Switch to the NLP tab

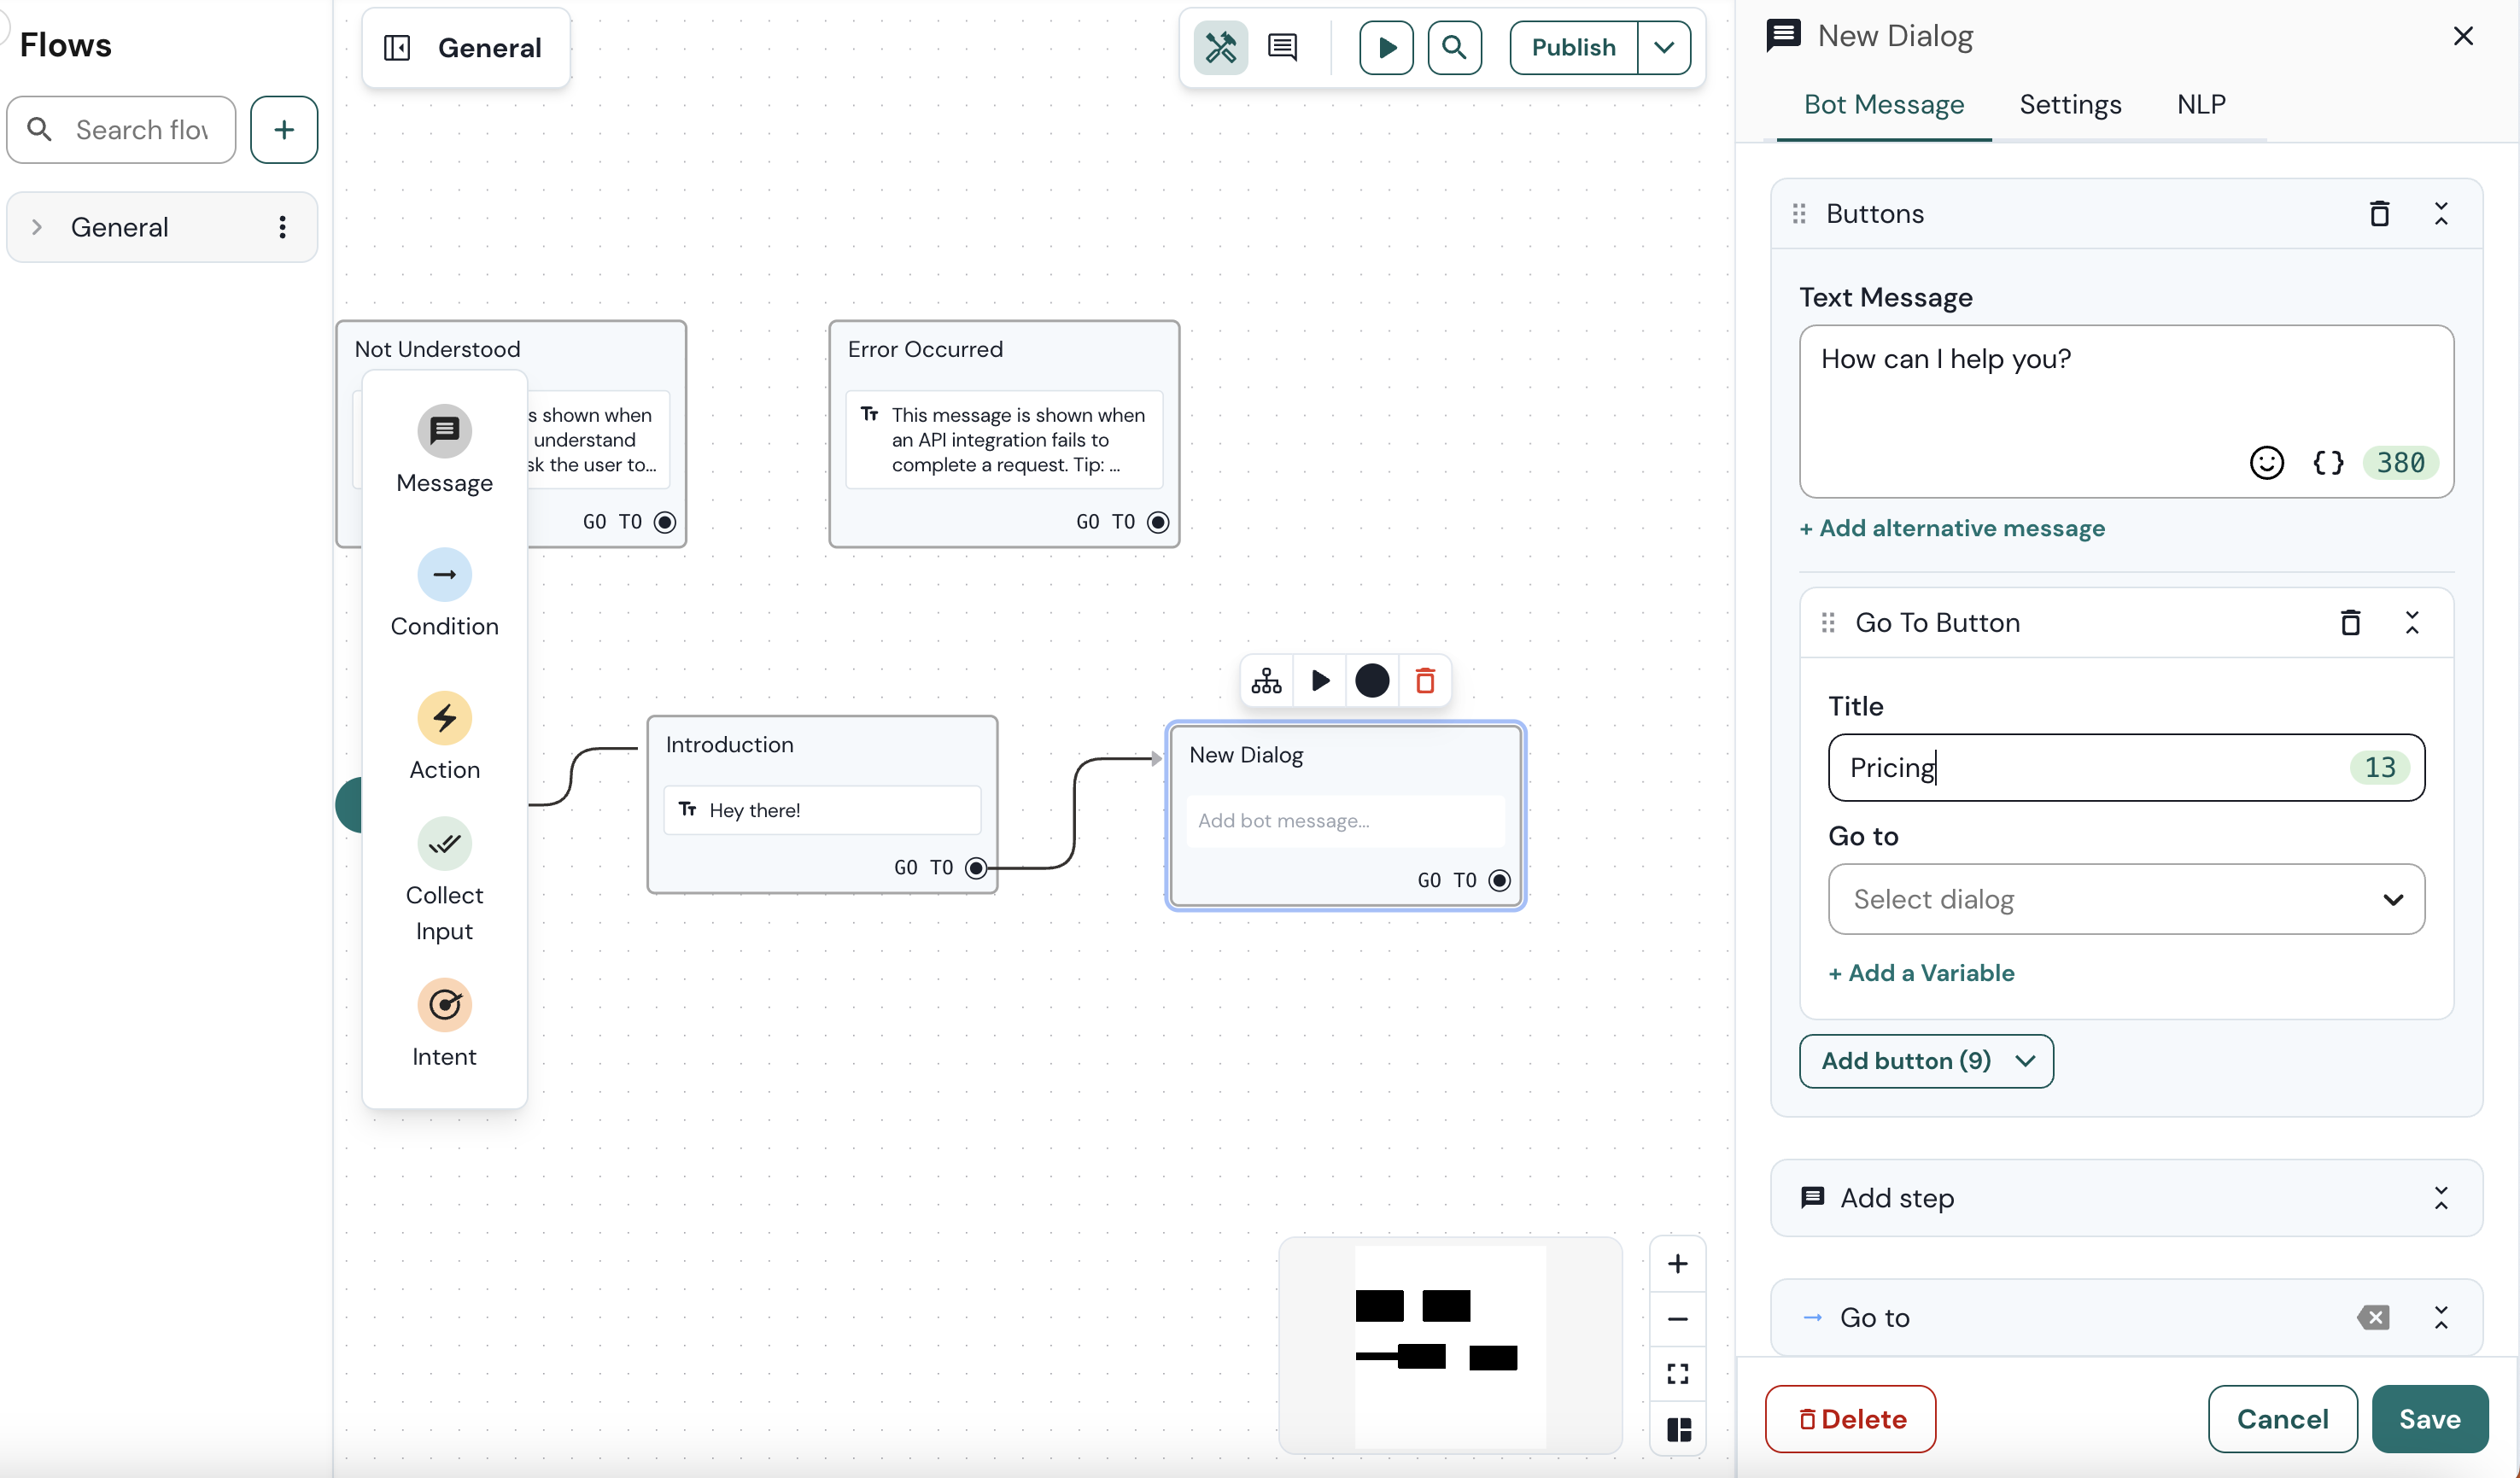pos(2202,104)
